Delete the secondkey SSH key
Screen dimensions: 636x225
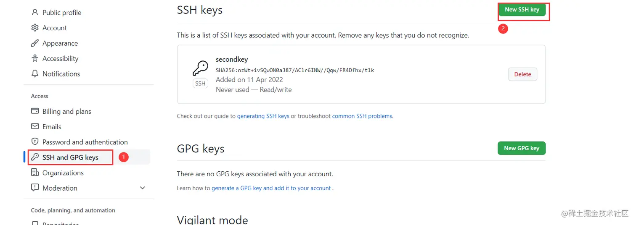(522, 74)
